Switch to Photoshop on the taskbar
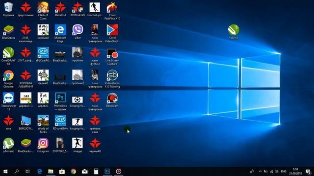 click(107, 172)
